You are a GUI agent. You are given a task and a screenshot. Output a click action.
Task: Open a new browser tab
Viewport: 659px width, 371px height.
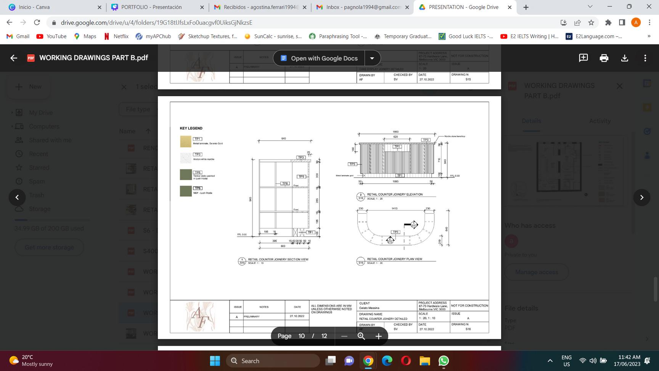coord(526,7)
